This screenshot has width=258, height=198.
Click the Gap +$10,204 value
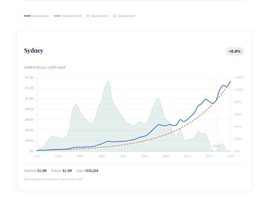click(x=91, y=171)
